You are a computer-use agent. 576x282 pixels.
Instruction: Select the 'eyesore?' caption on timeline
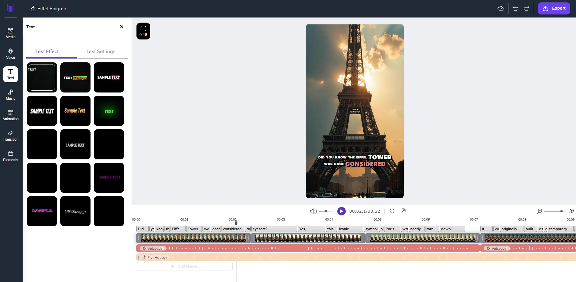tap(274, 229)
